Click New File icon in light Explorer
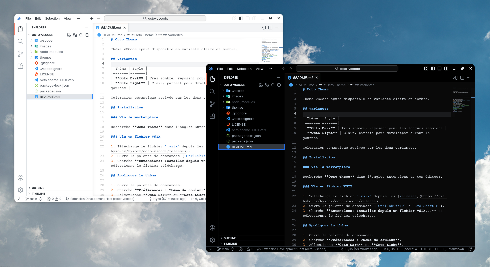Viewport: 490px width, 267px height. [69, 35]
